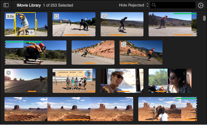Toggle the libraries sidebar button
207x125 pixels.
coord(6,5)
